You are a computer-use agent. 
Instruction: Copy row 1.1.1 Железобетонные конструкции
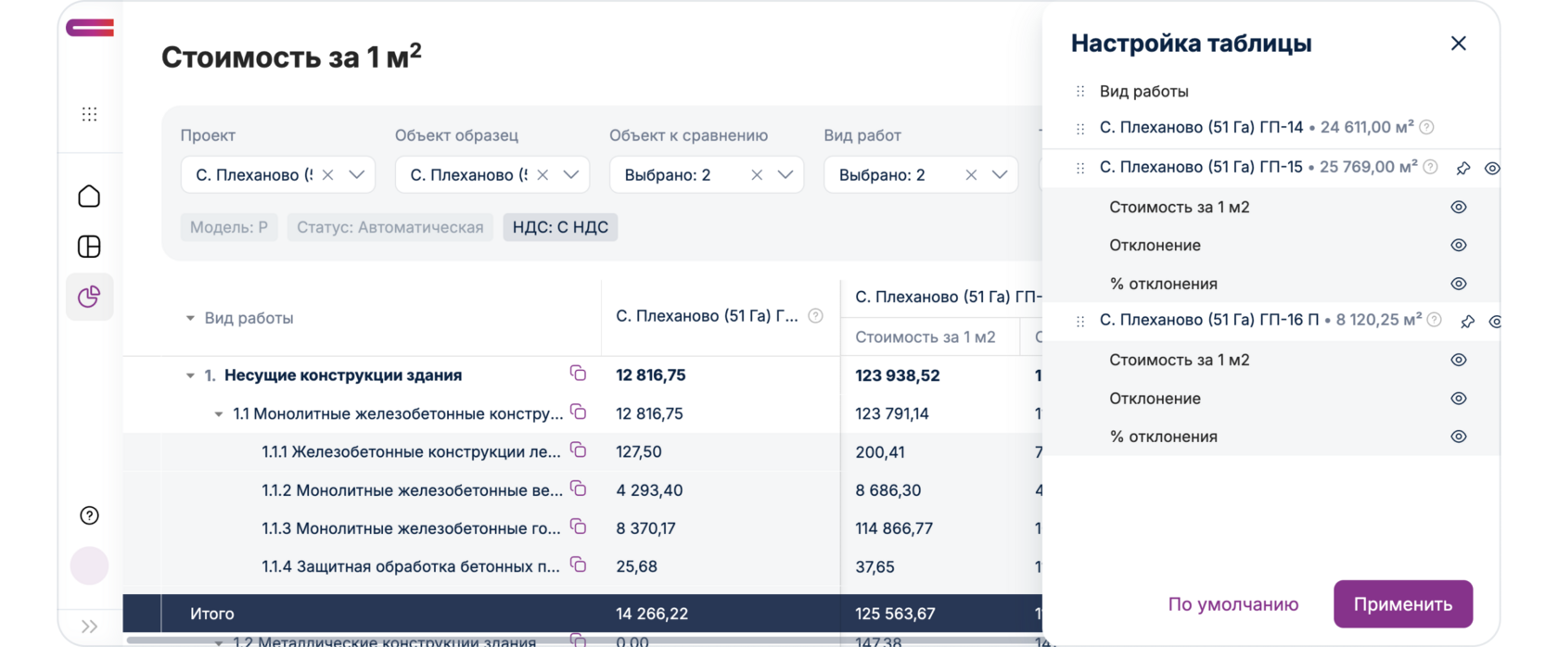click(578, 450)
